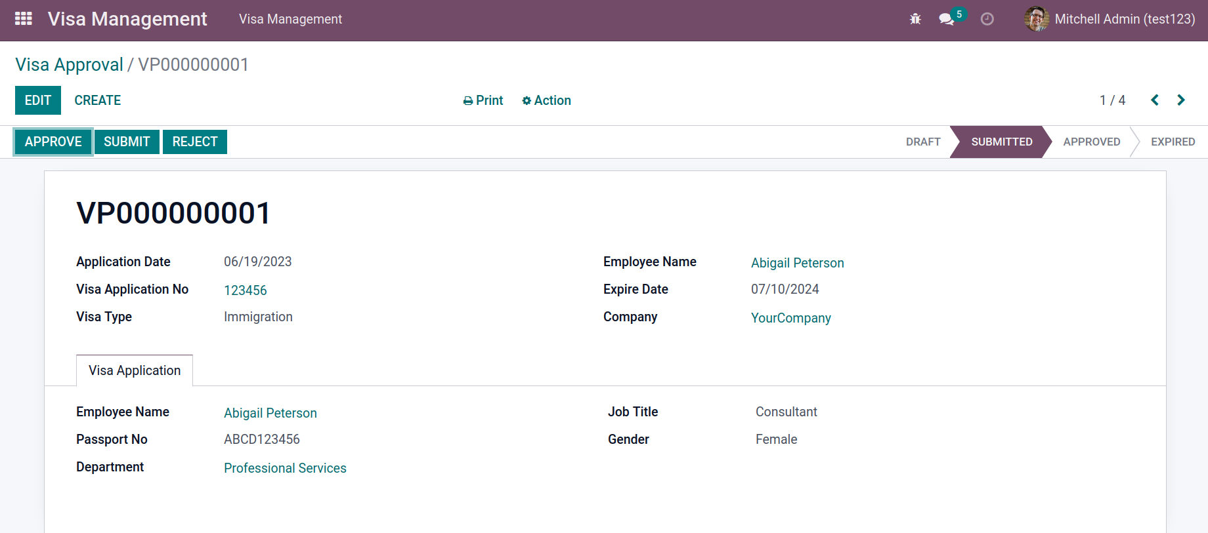Open the Visa Management top menu item
The width and height of the screenshot is (1208, 533).
point(290,19)
